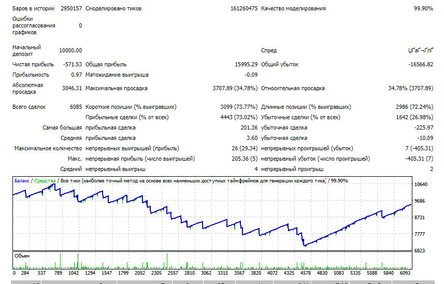Image resolution: width=444 pixels, height=284 pixels.
Task: Select the 'Убыточные сделки (% от всех)' label
Action: tap(300, 117)
